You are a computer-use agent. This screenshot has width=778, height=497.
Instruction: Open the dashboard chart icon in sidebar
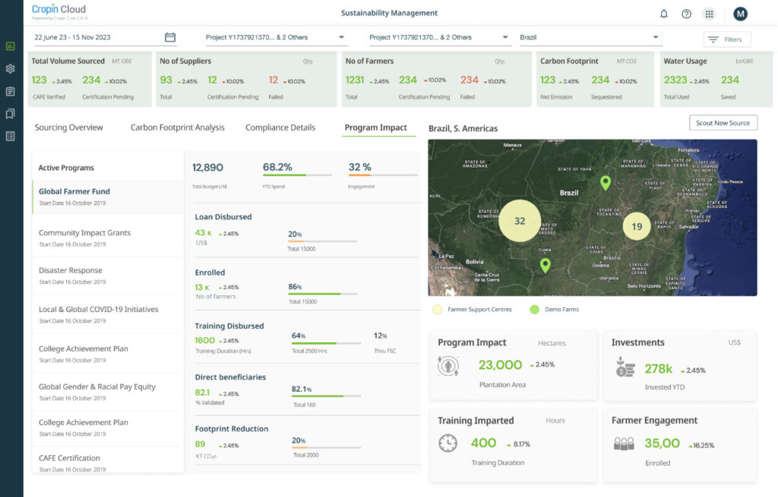coord(11,46)
